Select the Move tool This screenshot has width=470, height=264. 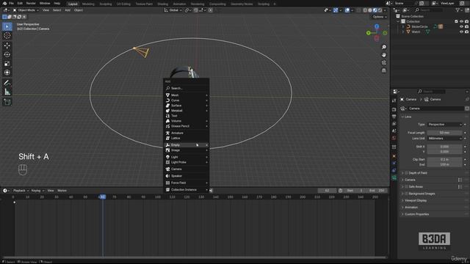(x=7, y=45)
